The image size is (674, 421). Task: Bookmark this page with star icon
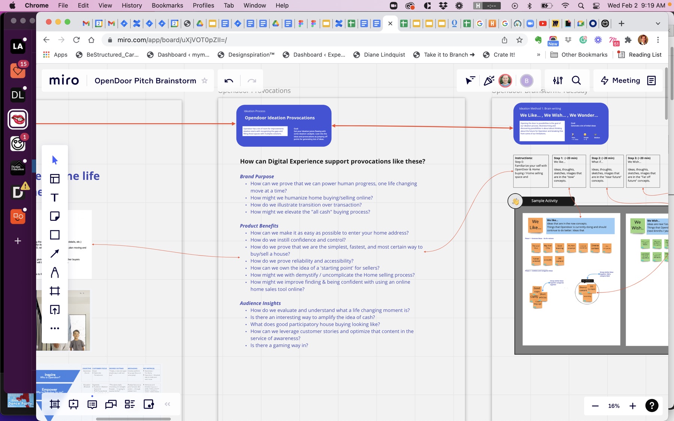pos(519,40)
